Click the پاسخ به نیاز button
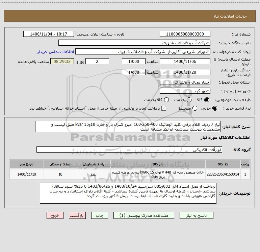This screenshot has height=252, width=260. click(x=197, y=215)
